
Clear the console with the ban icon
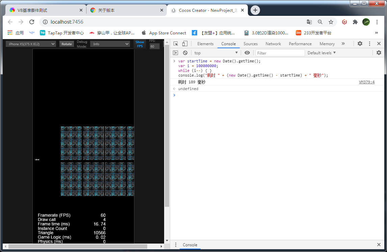pyautogui.click(x=185, y=53)
